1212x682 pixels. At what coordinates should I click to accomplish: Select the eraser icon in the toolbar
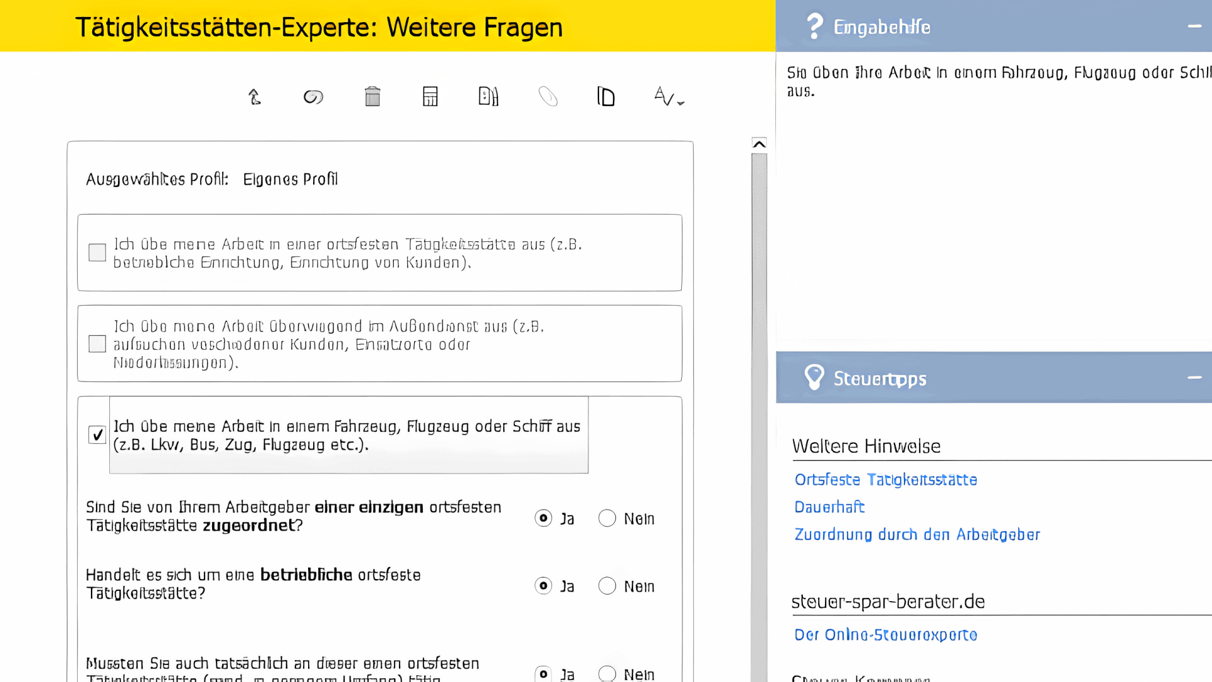click(x=548, y=96)
